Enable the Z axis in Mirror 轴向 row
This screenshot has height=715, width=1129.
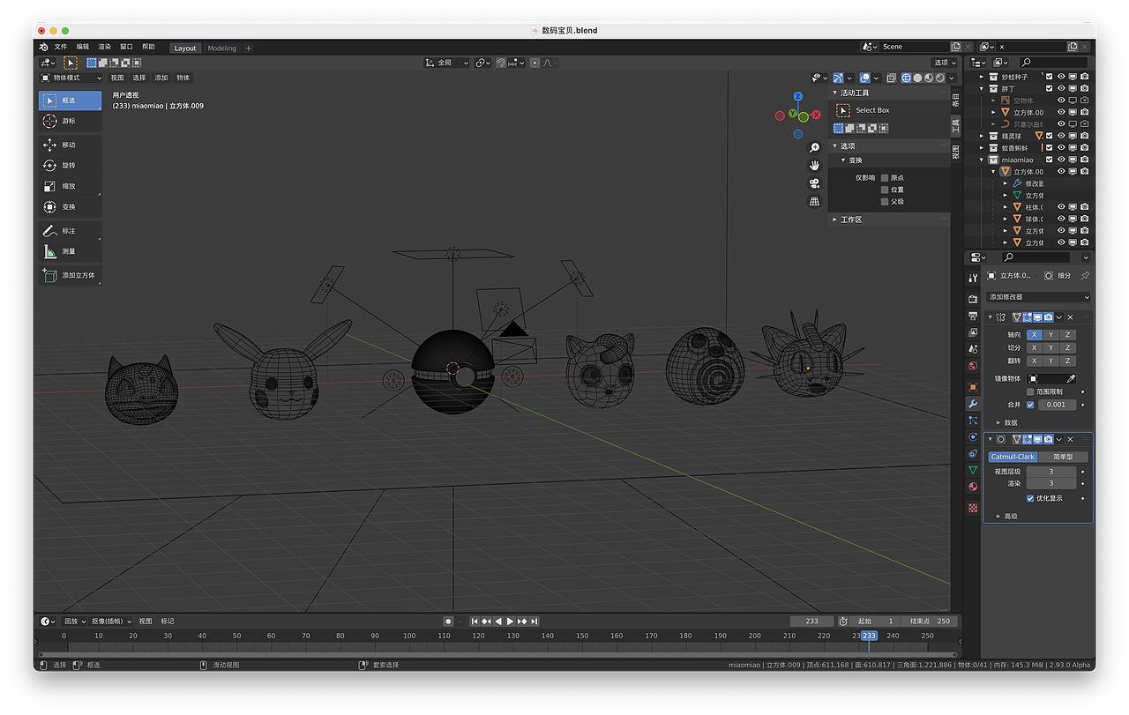tap(1068, 335)
